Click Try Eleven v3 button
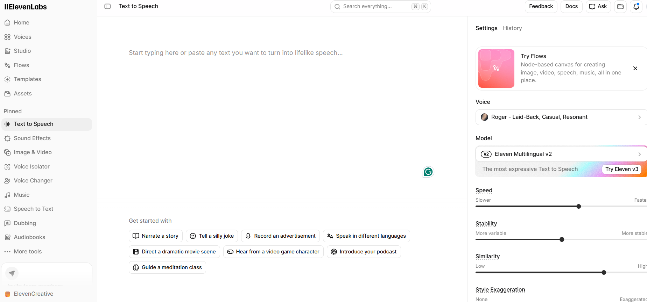Image resolution: width=647 pixels, height=302 pixels. [x=622, y=169]
